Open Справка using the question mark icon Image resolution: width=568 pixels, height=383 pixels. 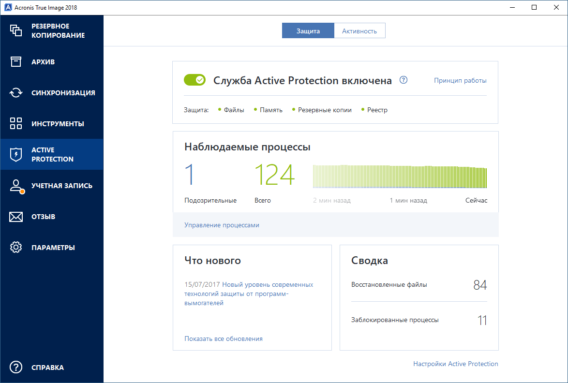15,368
